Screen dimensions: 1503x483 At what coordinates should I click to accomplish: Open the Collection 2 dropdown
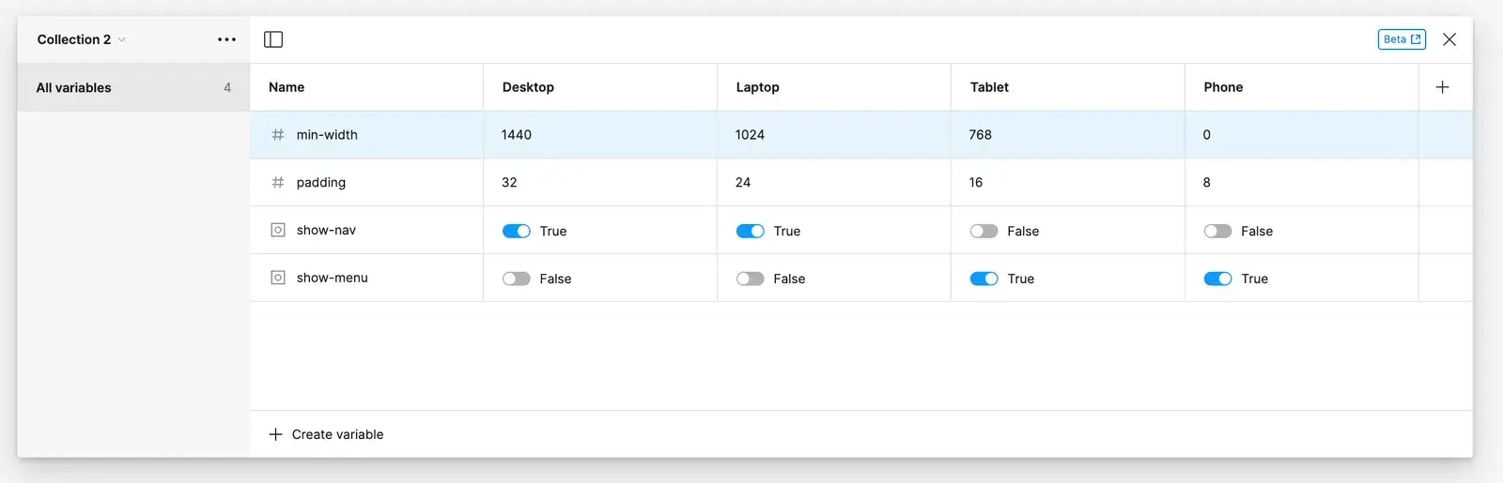pos(82,39)
